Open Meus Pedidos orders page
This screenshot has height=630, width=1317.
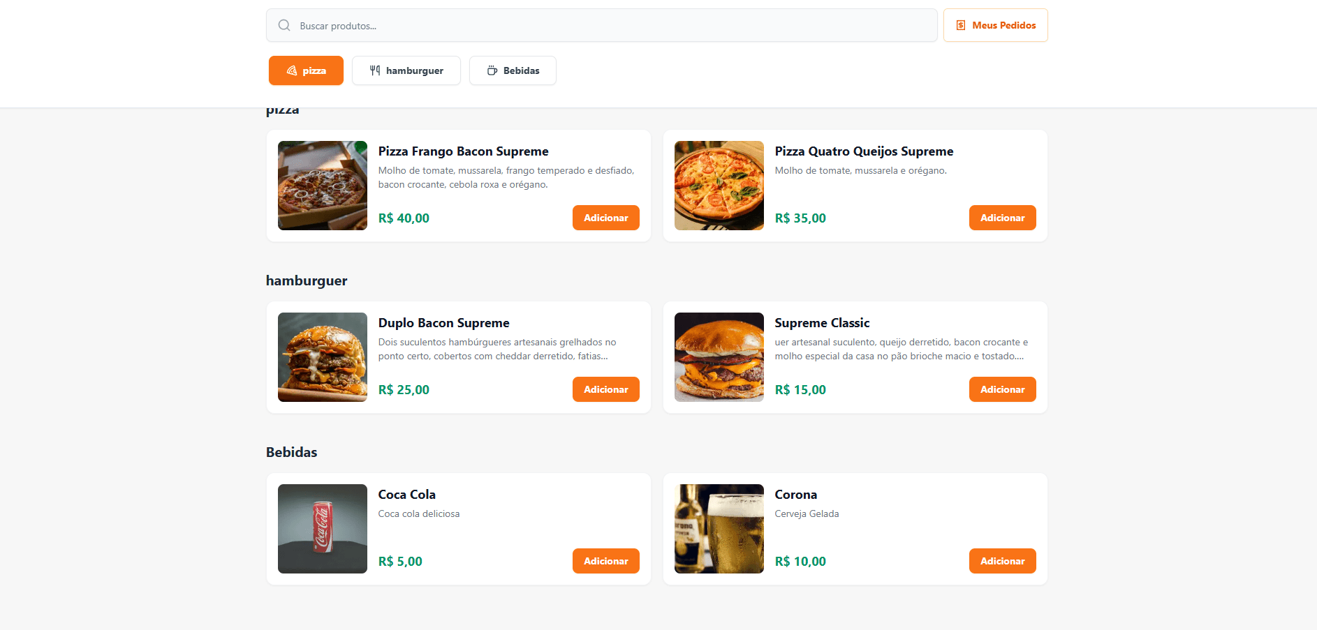coord(995,25)
